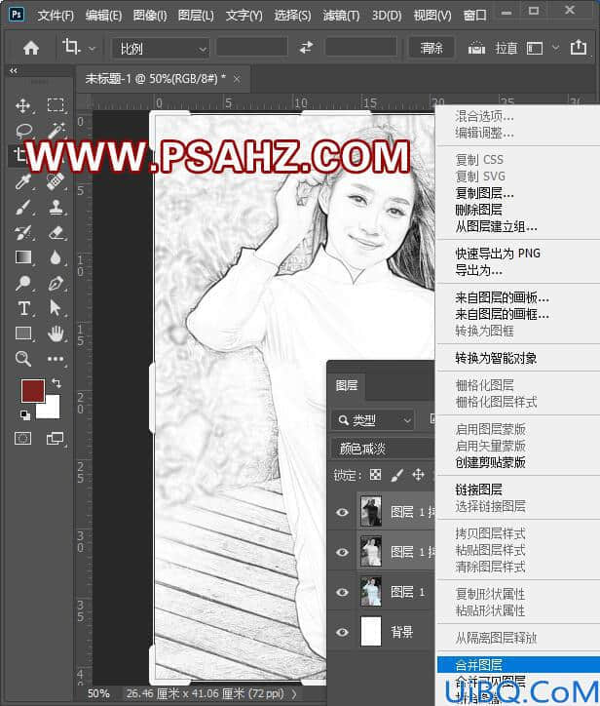This screenshot has height=706, width=600.
Task: Select the Eraser tool
Action: (56, 233)
